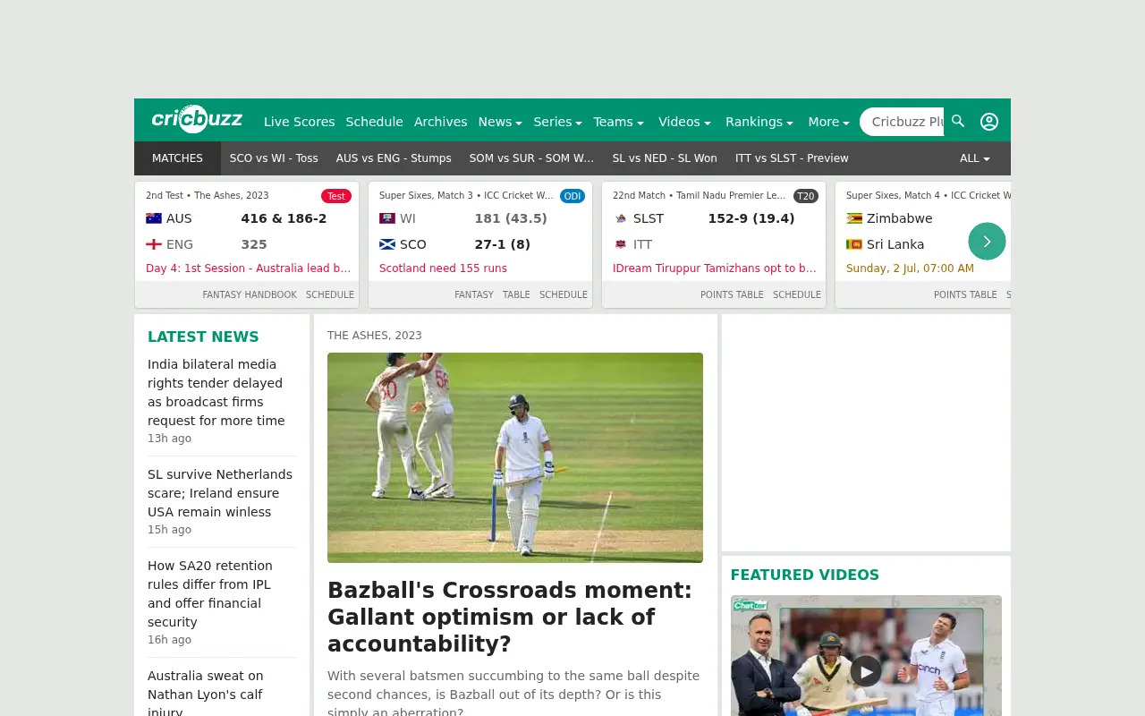The image size is (1145, 716).
Task: Click the Sri Lanka flag icon
Action: (854, 244)
